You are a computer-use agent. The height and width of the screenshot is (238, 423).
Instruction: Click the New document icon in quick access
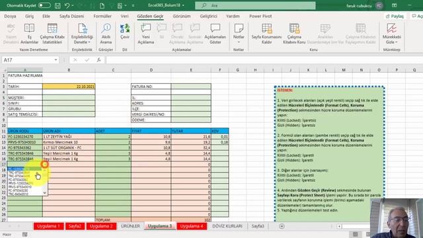point(102,5)
